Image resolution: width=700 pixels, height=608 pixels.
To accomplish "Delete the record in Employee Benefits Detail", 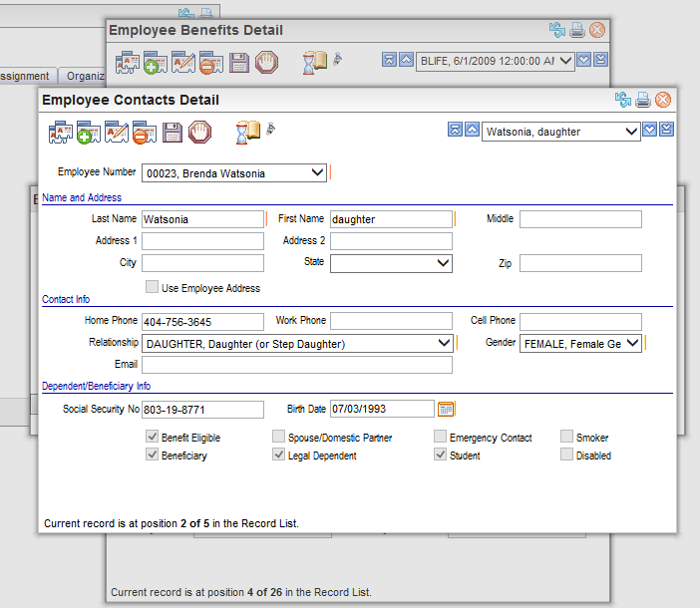I will coord(211,63).
